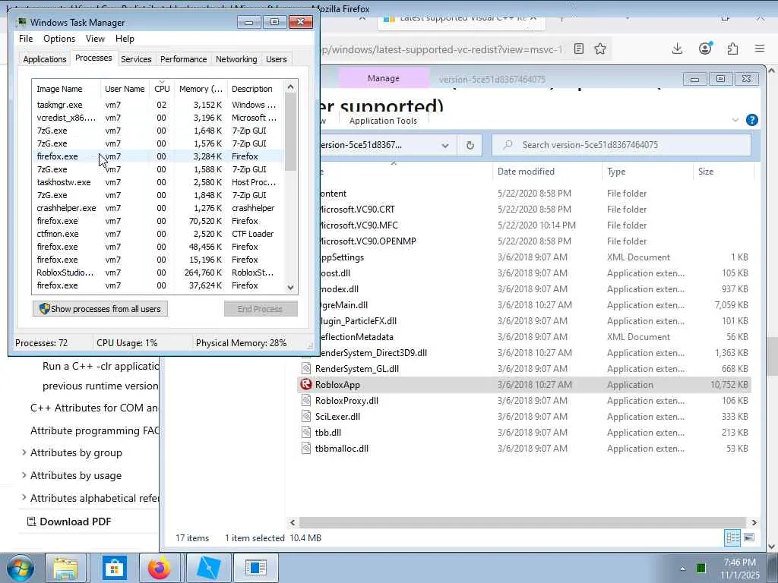Screen dimensions: 778x583
Task: Sort files by Date modified column
Action: (546, 172)
